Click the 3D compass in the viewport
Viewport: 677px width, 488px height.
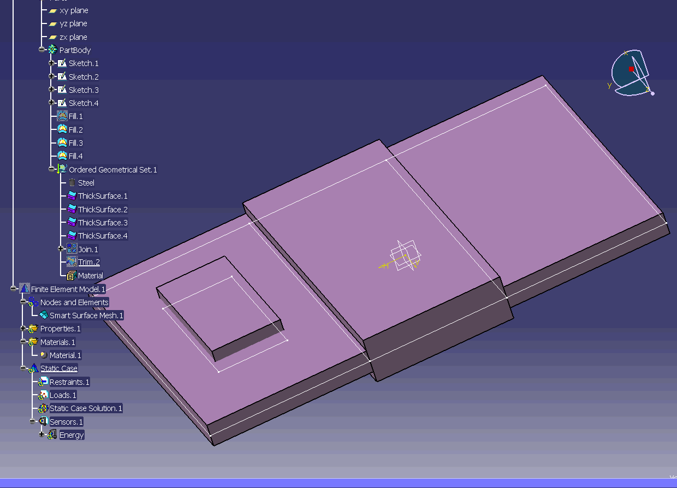pos(631,73)
